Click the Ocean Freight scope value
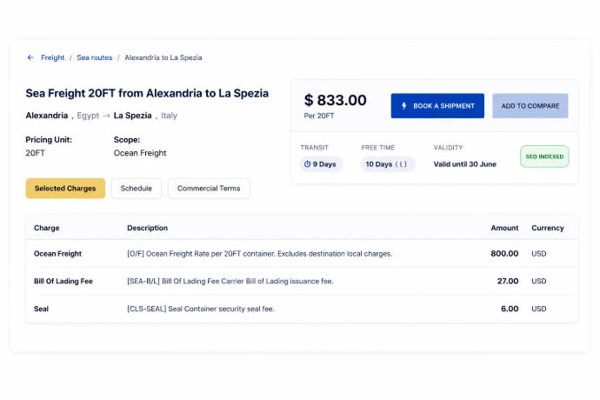 coord(140,153)
